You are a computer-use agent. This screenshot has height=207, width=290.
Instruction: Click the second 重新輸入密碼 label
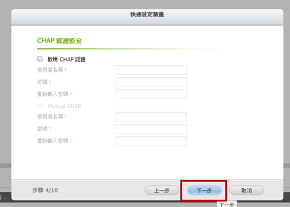pos(55,141)
